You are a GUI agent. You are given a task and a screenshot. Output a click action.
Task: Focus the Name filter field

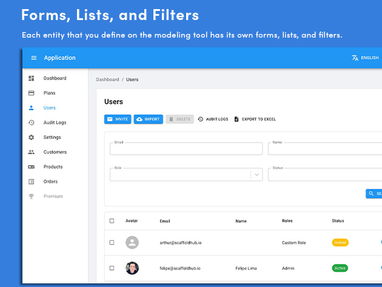point(325,149)
